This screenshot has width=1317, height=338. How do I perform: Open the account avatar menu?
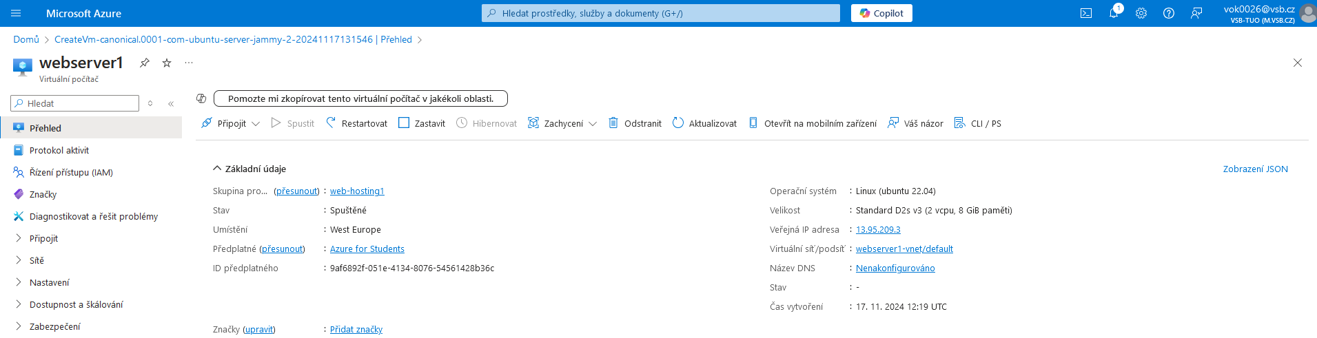(x=1307, y=13)
